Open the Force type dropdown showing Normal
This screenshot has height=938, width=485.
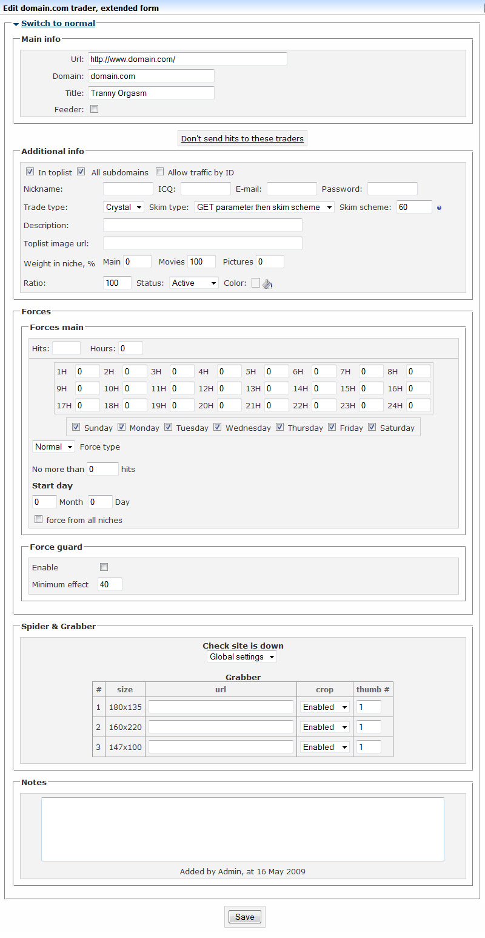(54, 447)
